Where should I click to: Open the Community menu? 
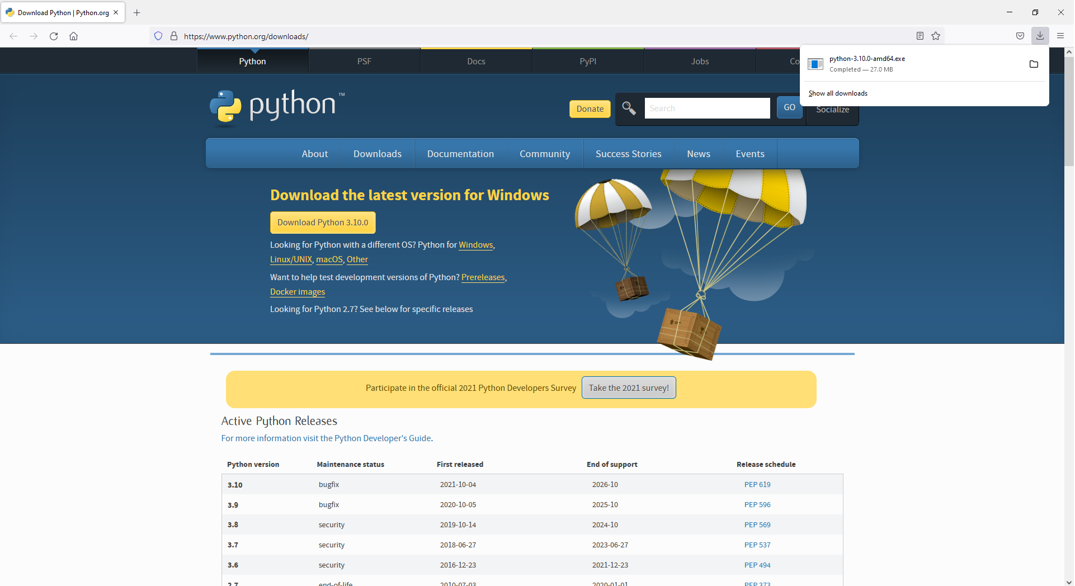click(545, 154)
